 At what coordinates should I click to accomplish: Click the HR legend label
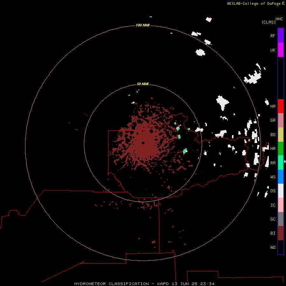tap(273, 149)
